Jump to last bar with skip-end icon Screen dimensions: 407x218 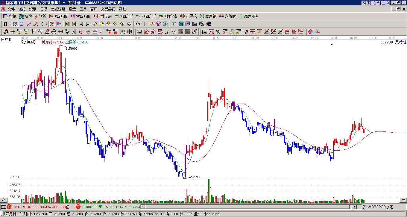(74, 24)
